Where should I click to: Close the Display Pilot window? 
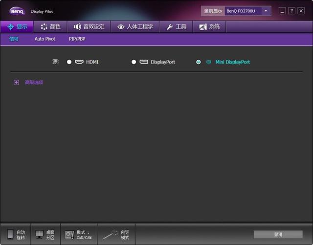click(x=301, y=11)
